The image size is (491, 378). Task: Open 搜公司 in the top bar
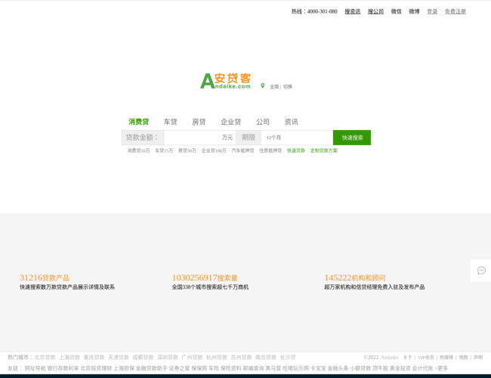pyautogui.click(x=375, y=11)
